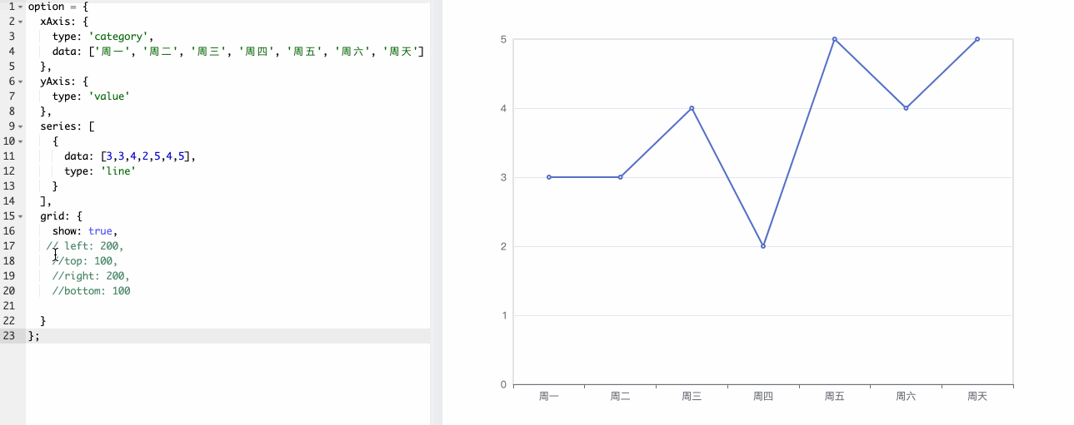Click line number 20 in the gutter
1074x425 pixels.
9,291
